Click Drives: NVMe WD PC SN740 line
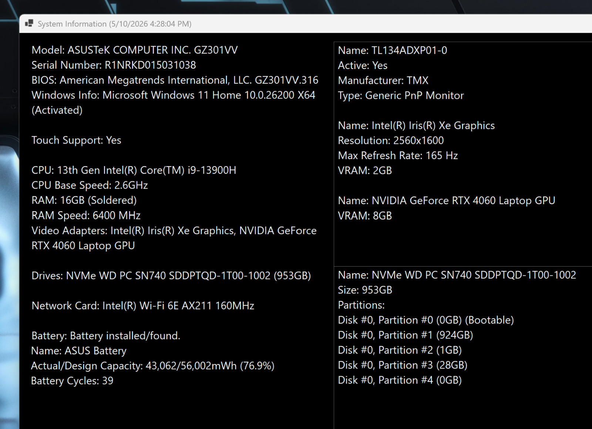The image size is (592, 429). tap(171, 276)
